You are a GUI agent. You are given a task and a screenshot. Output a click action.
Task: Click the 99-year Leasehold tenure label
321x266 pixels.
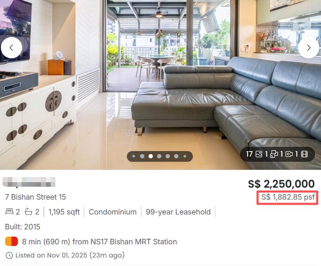click(178, 212)
